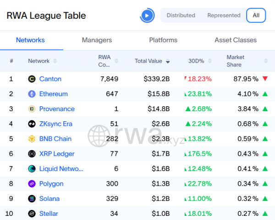Open the Stellar network link
275x220 pixels.
click(49, 214)
